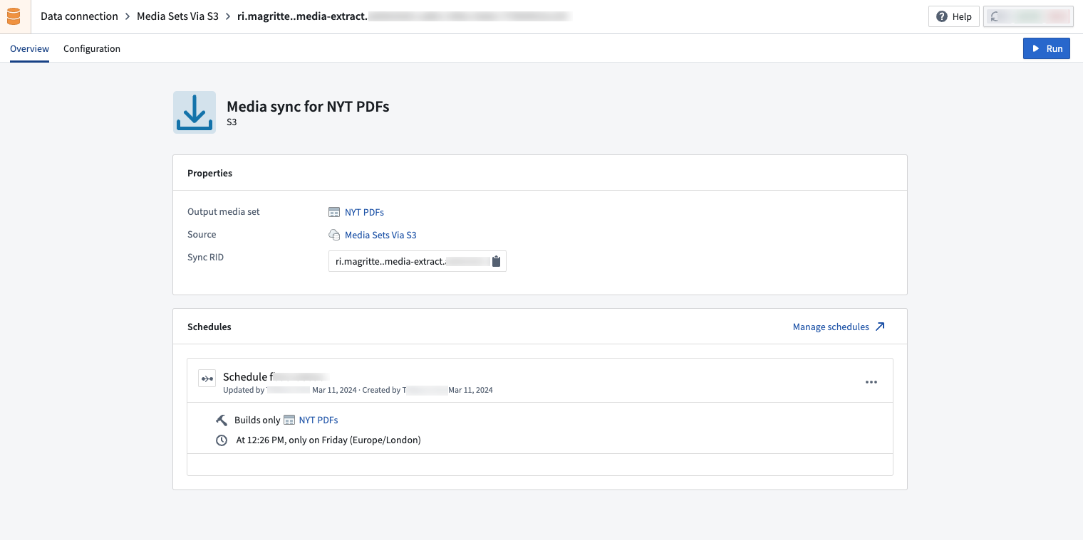Open the Manage schedules external link
1083x540 pixels.
(839, 327)
